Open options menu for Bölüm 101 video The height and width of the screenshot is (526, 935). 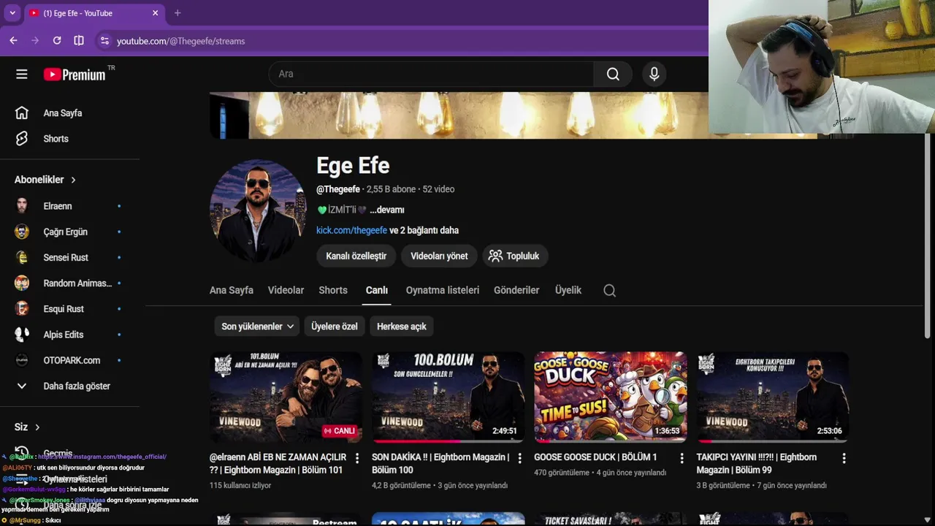coord(357,458)
